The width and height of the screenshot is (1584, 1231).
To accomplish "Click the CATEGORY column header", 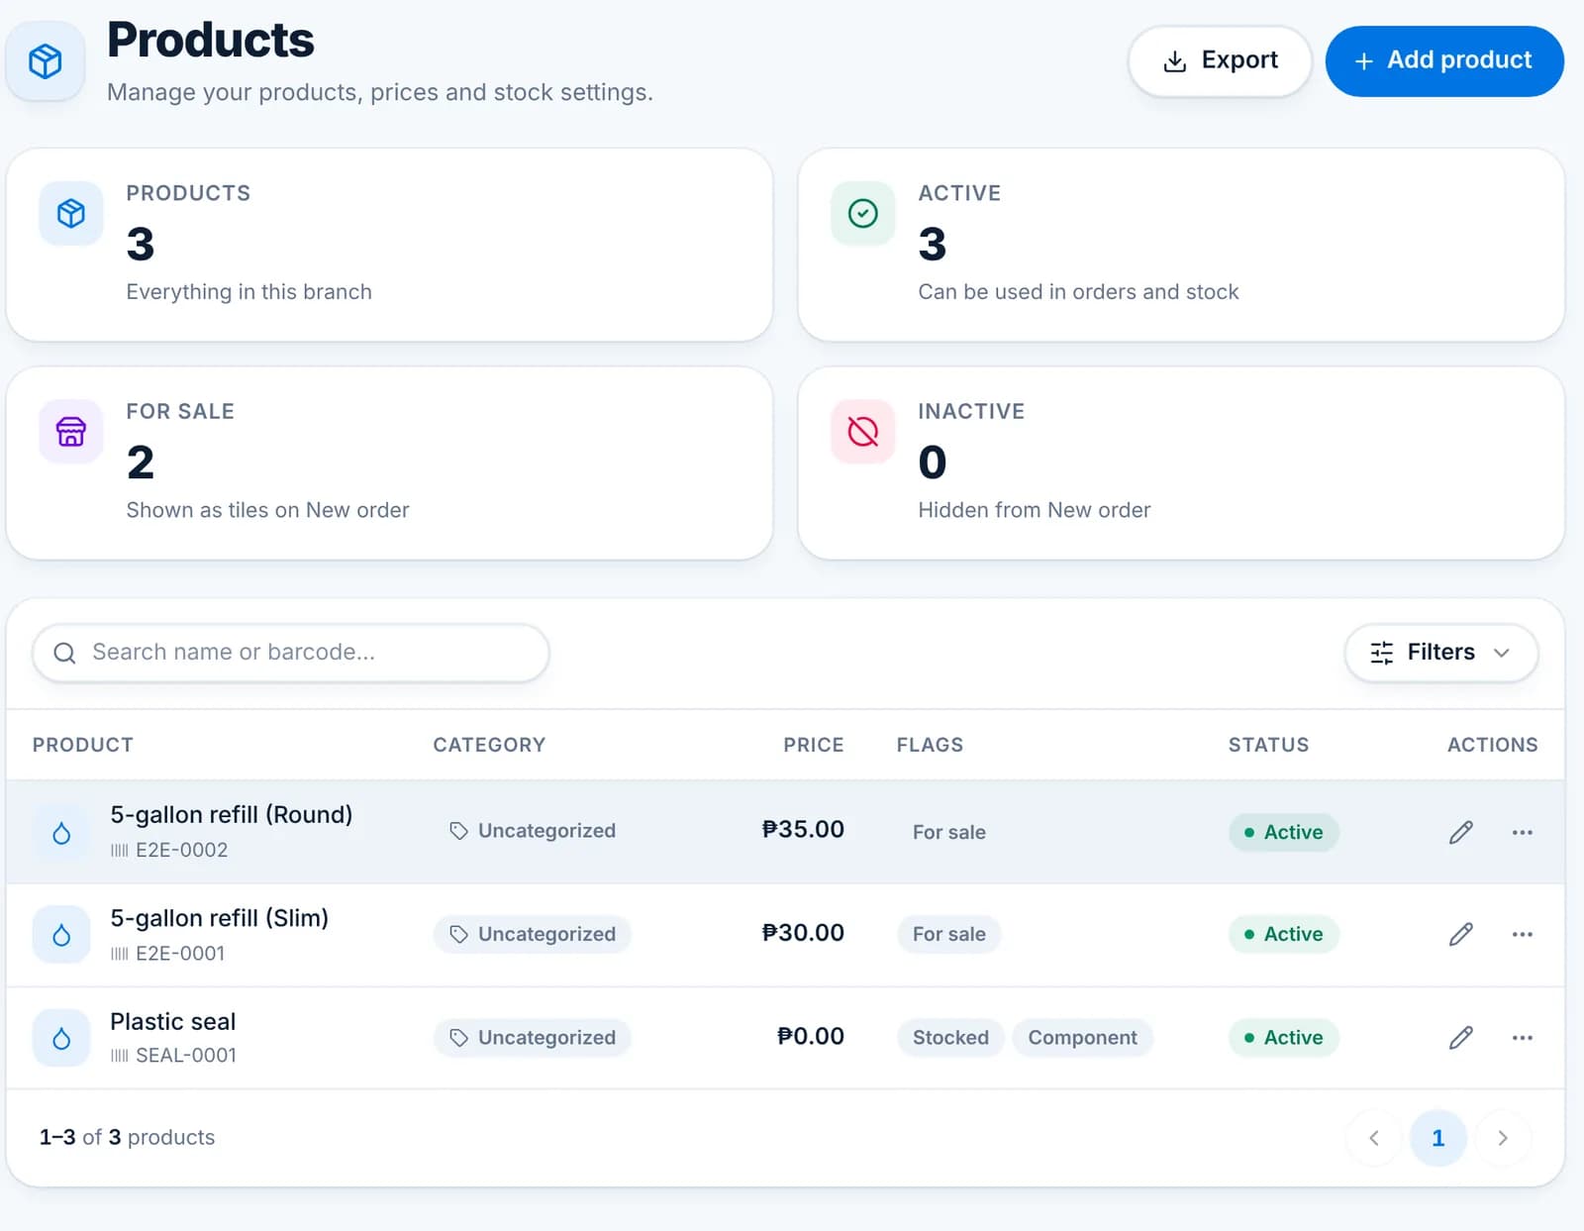I will point(489,745).
